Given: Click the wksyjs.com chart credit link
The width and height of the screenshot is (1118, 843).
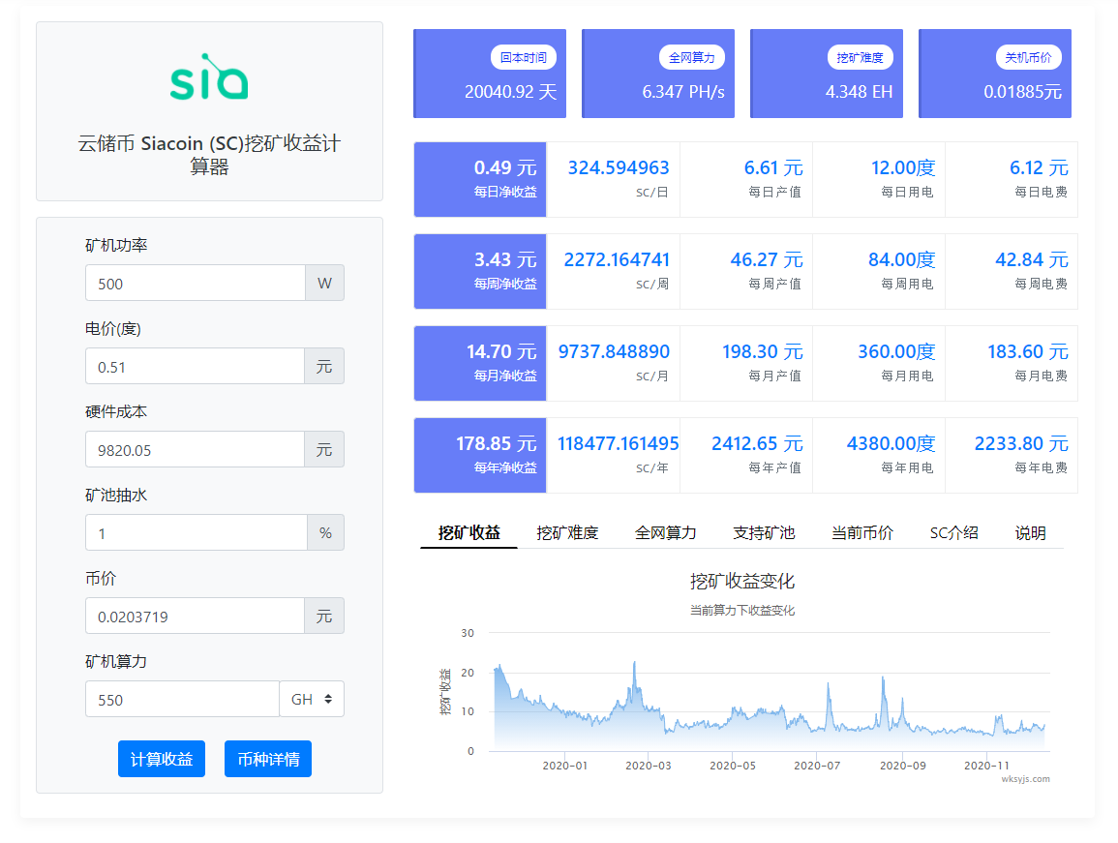Looking at the screenshot, I should (1025, 779).
